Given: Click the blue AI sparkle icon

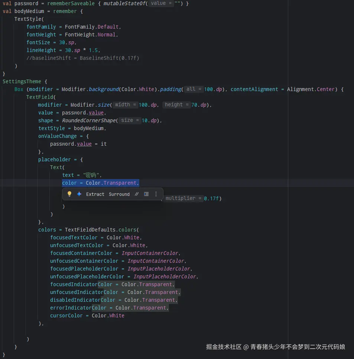Looking at the screenshot, I should point(79,194).
